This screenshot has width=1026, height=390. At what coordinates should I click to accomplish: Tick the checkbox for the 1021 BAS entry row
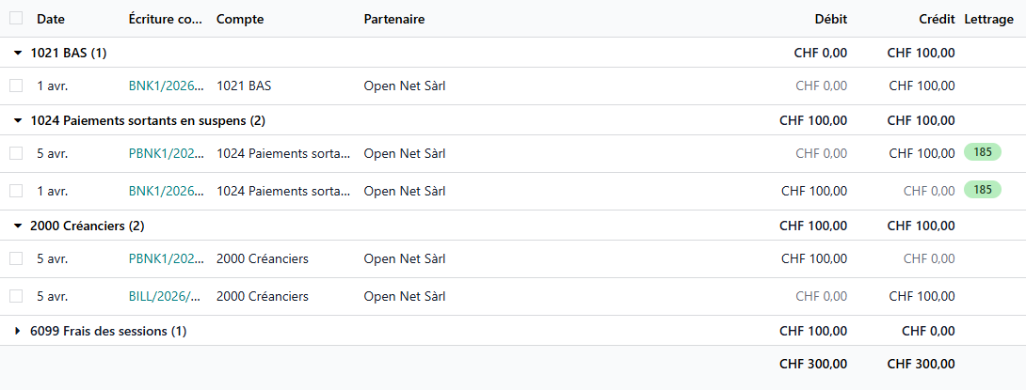click(x=16, y=86)
